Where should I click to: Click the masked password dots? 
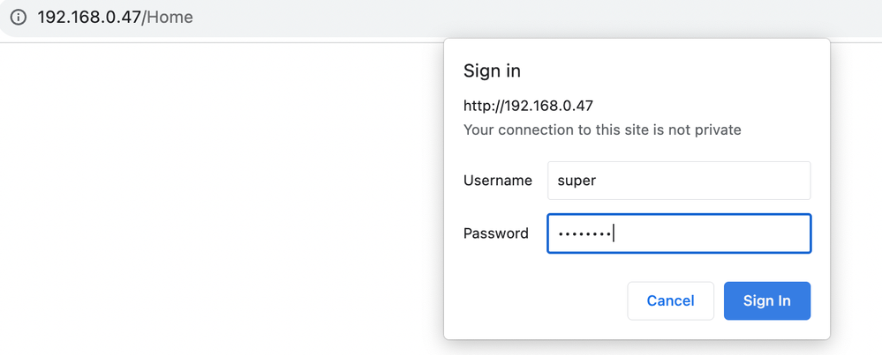click(582, 233)
